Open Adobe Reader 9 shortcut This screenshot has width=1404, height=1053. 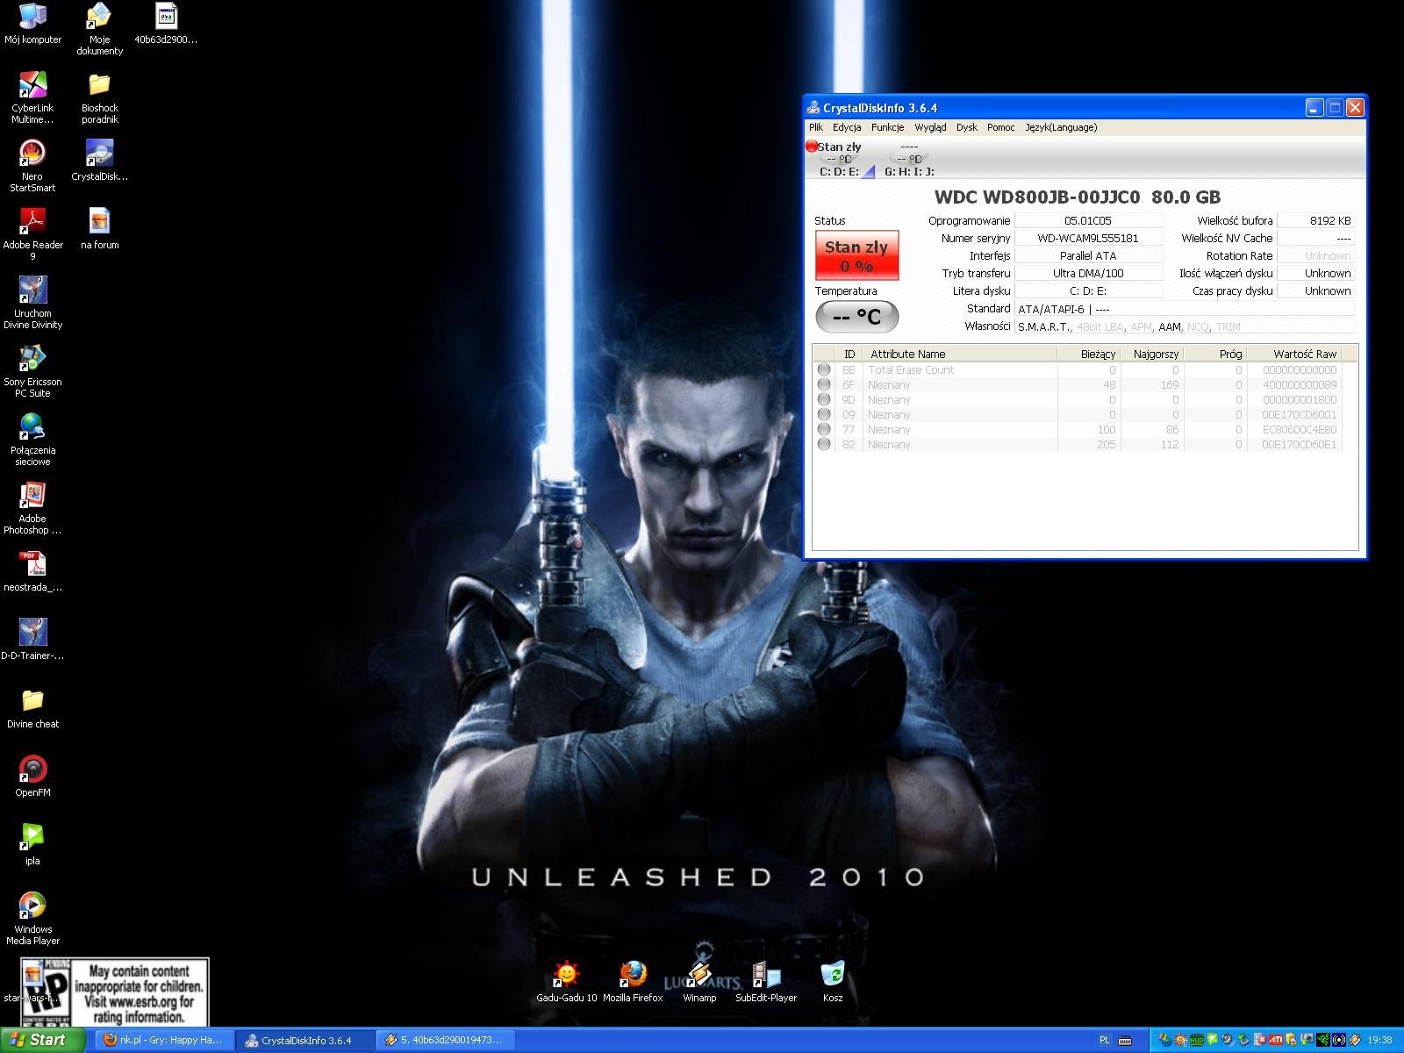tap(32, 234)
